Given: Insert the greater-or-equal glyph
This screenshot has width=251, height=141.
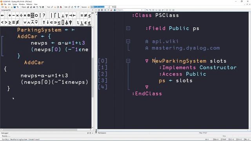Looking at the screenshot, I should 10,23.
